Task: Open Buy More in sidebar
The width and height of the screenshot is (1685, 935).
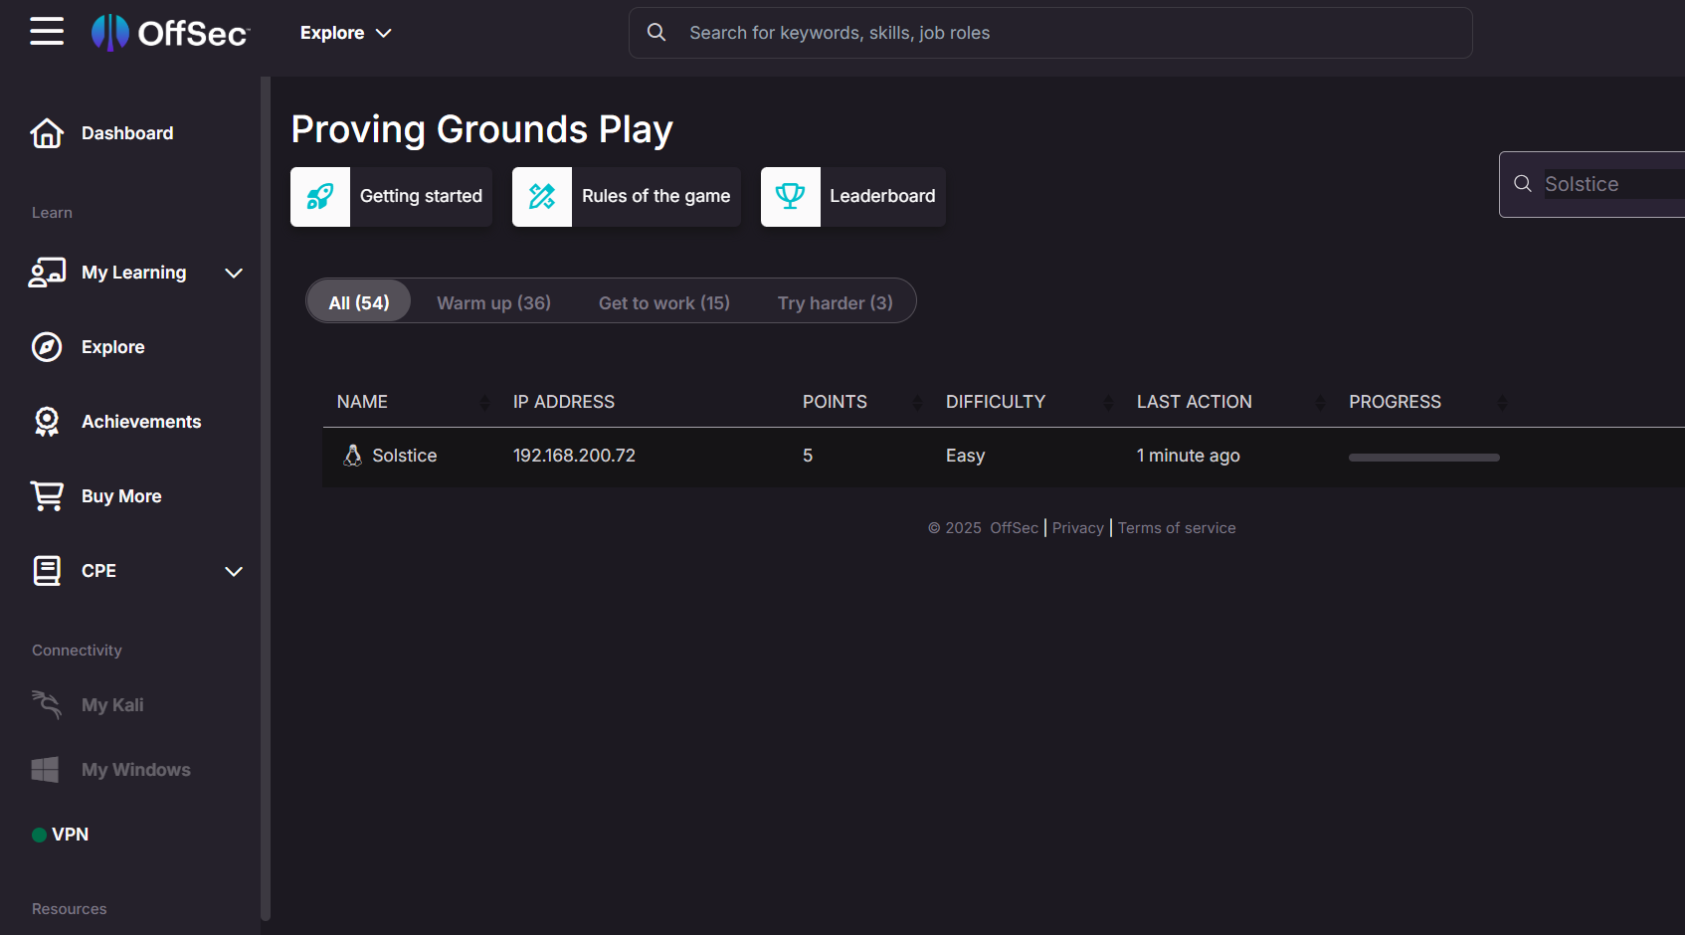Action: (121, 496)
